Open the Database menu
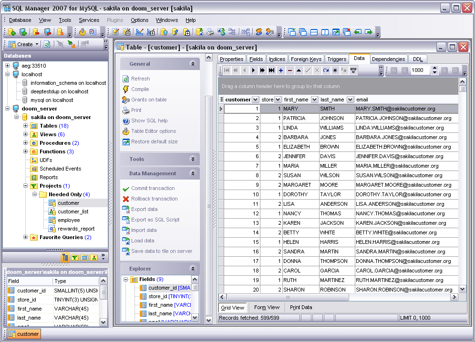 pyautogui.click(x=20, y=20)
